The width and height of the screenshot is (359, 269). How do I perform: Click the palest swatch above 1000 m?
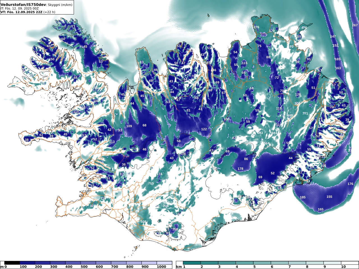164,263
